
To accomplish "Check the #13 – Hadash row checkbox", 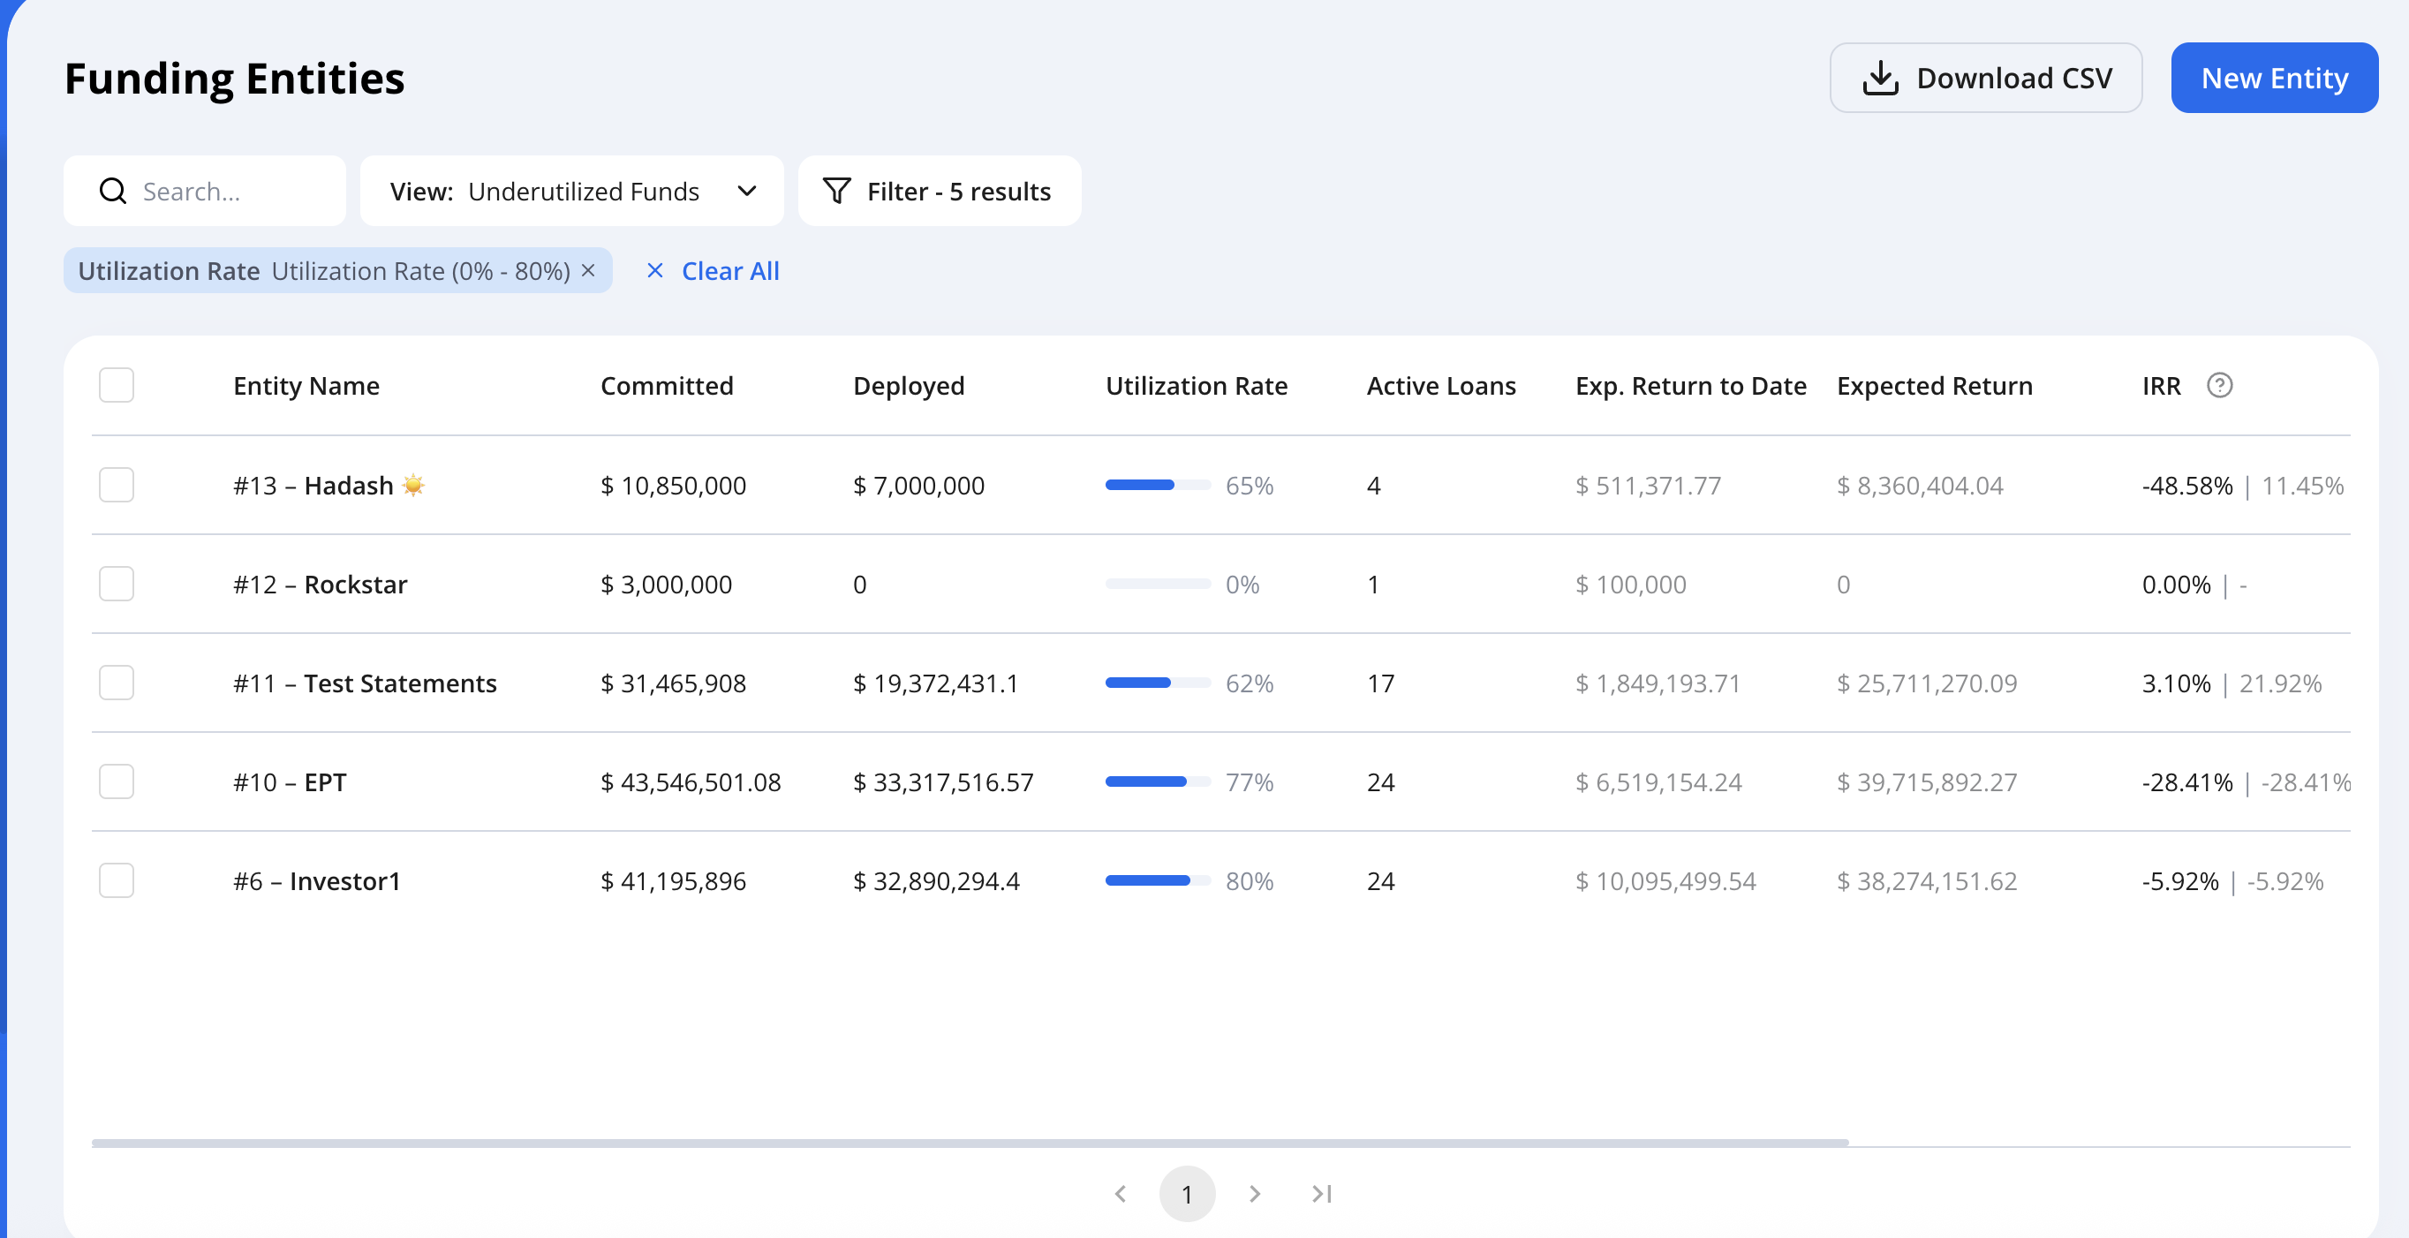I will (x=117, y=485).
